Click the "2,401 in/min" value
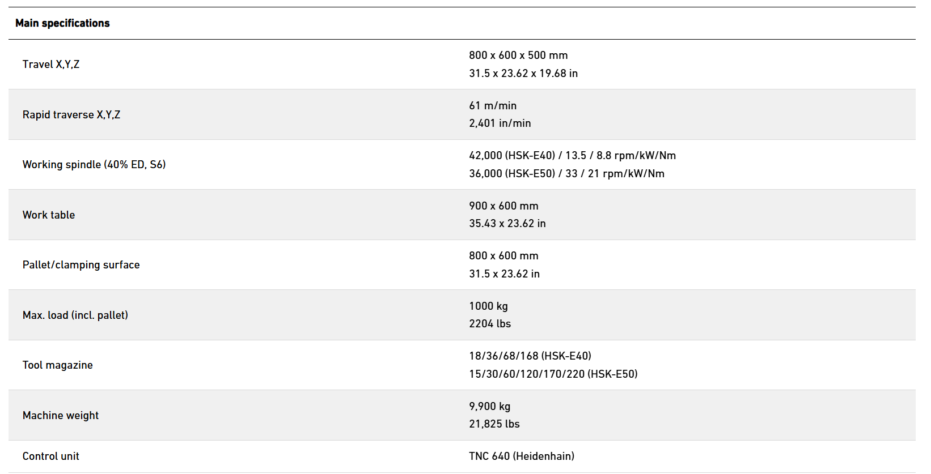The height and width of the screenshot is (474, 931). [x=500, y=123]
